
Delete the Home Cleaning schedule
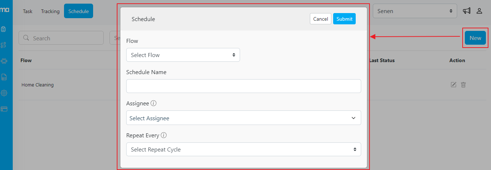(463, 85)
